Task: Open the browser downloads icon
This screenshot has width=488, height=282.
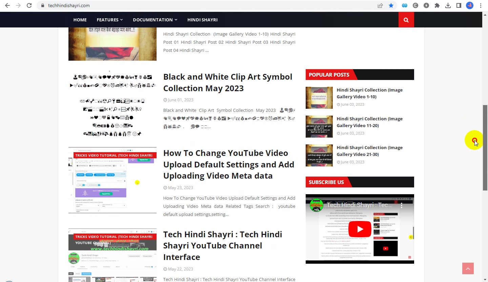Action: (448, 5)
